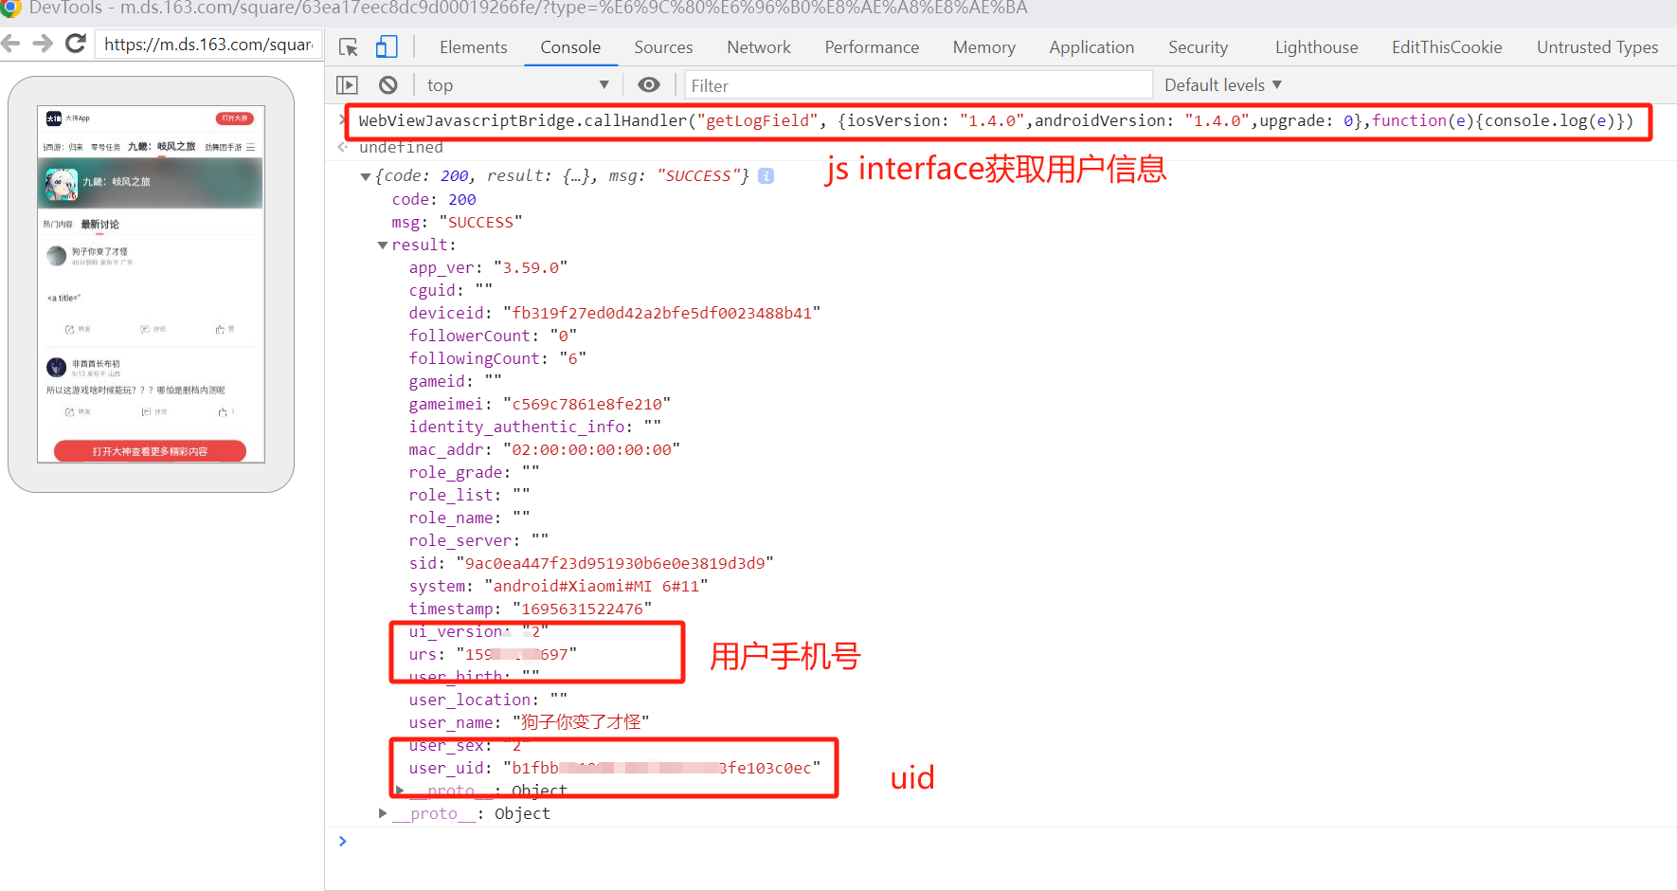Open the Application tab

point(1091,47)
